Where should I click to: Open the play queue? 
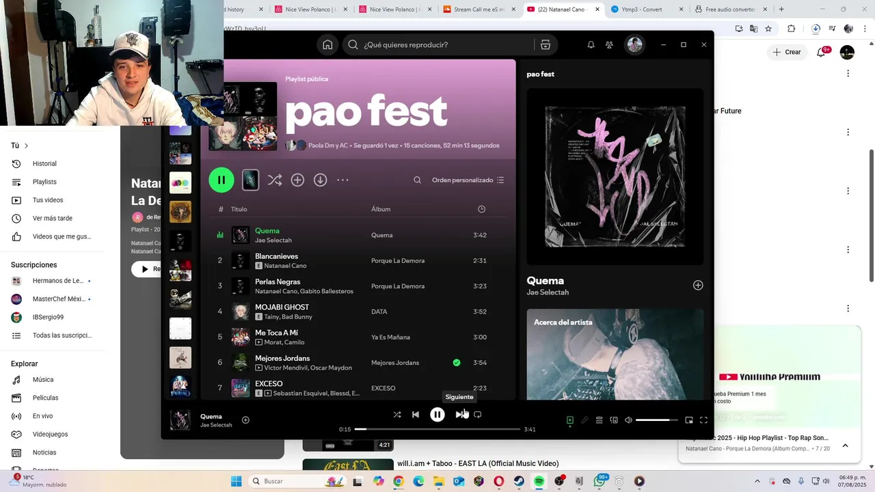[599, 420]
